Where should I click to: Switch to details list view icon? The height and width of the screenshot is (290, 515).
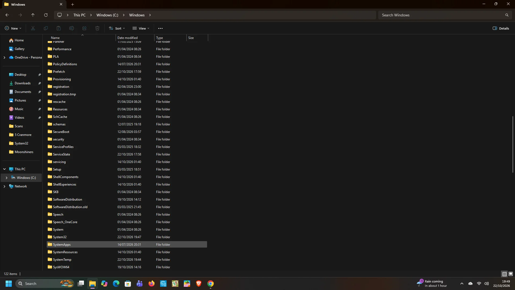coord(505,274)
